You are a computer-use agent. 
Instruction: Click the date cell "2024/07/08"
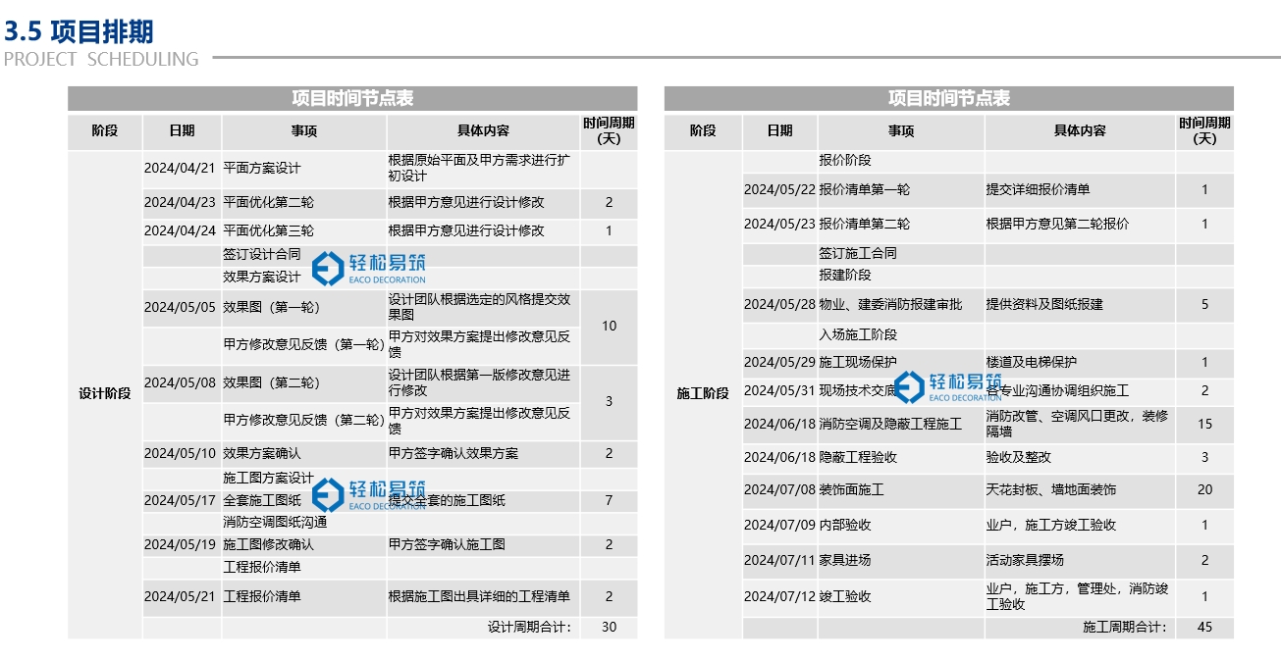point(779,490)
